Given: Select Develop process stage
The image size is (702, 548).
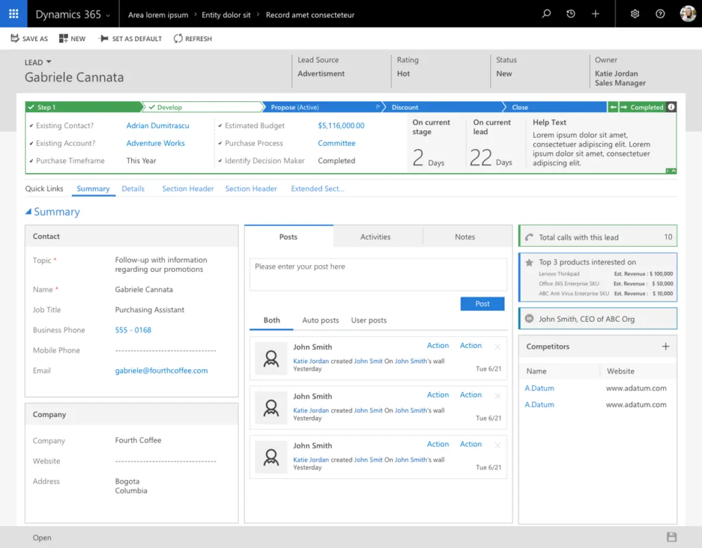Looking at the screenshot, I should coord(202,107).
